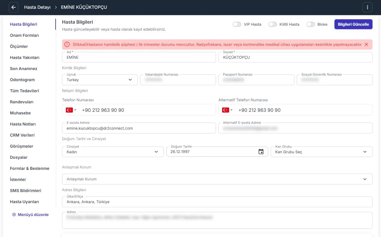The image size is (381, 237).
Task: Click the Ülke/İl/İlçe field showing Ankara
Action: [x=217, y=202]
